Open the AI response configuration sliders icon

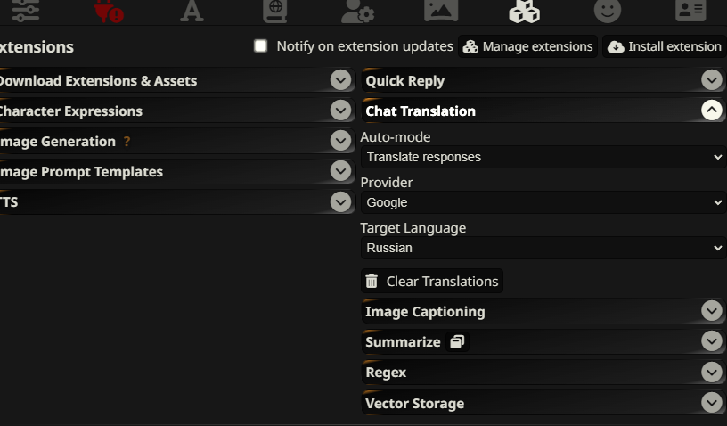26,10
